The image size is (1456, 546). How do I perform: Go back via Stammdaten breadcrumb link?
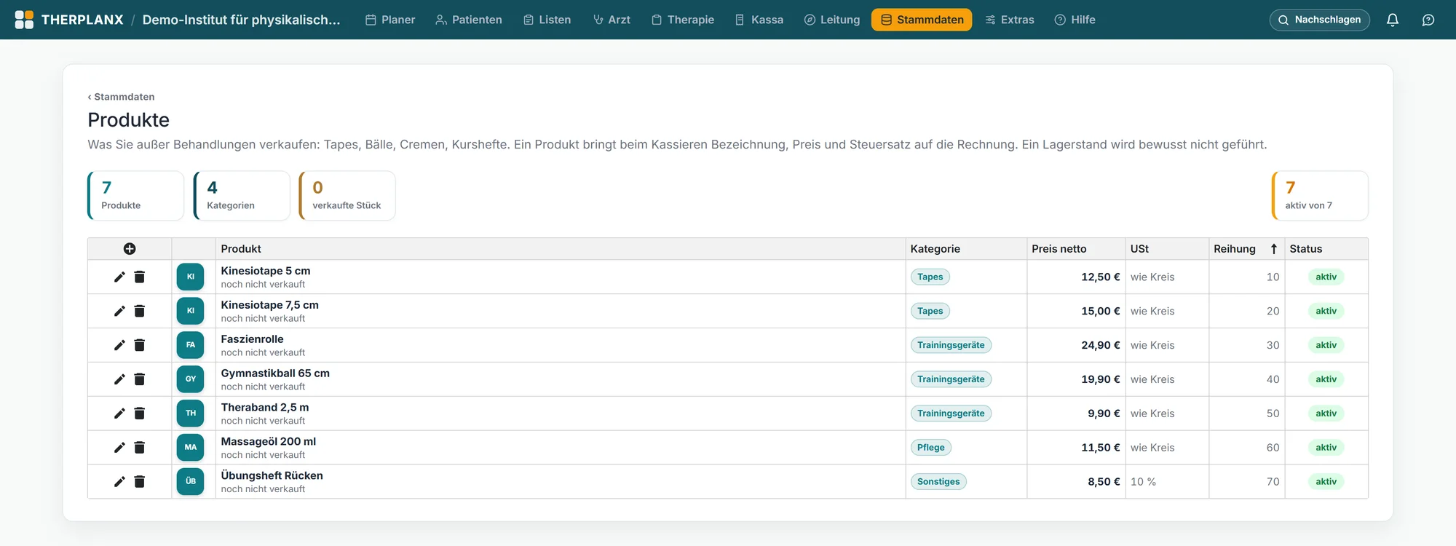coord(121,97)
